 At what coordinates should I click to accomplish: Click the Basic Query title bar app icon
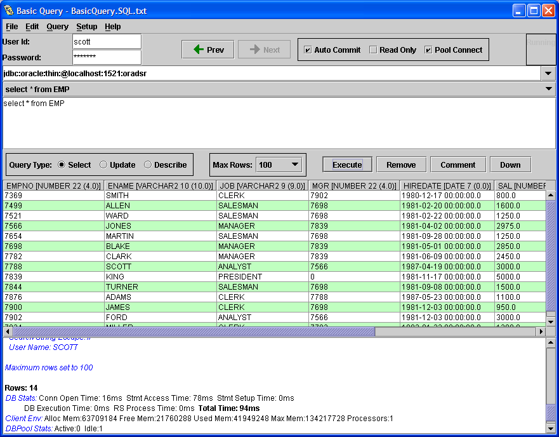coord(8,10)
